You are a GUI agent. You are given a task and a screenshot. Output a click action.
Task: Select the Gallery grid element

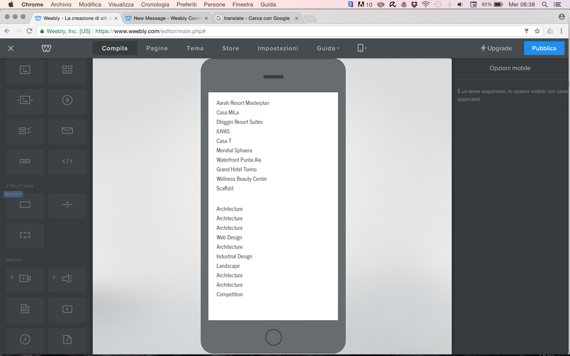coord(67,70)
